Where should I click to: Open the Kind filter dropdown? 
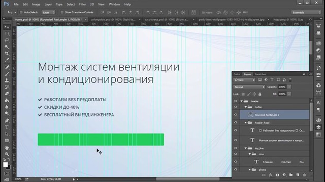tap(244, 80)
